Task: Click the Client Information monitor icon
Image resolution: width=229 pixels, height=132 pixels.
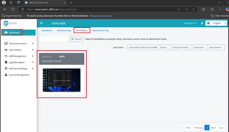Action: (x=6, y=43)
